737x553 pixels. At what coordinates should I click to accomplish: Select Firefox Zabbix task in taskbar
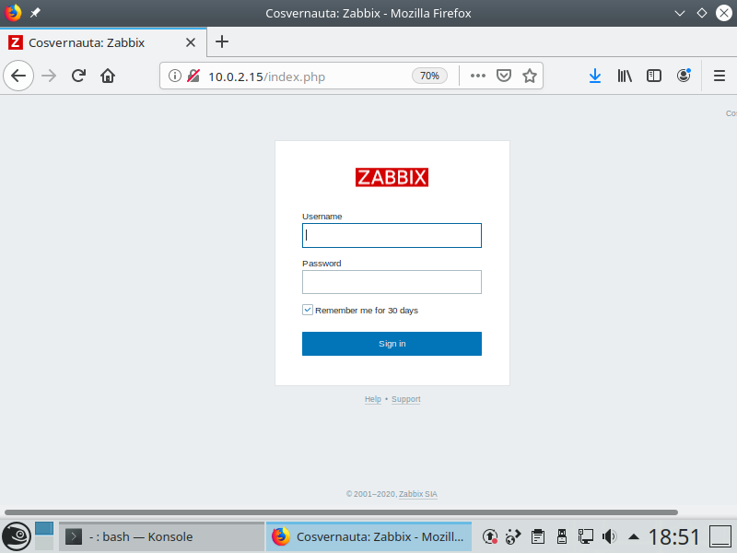pos(369,536)
